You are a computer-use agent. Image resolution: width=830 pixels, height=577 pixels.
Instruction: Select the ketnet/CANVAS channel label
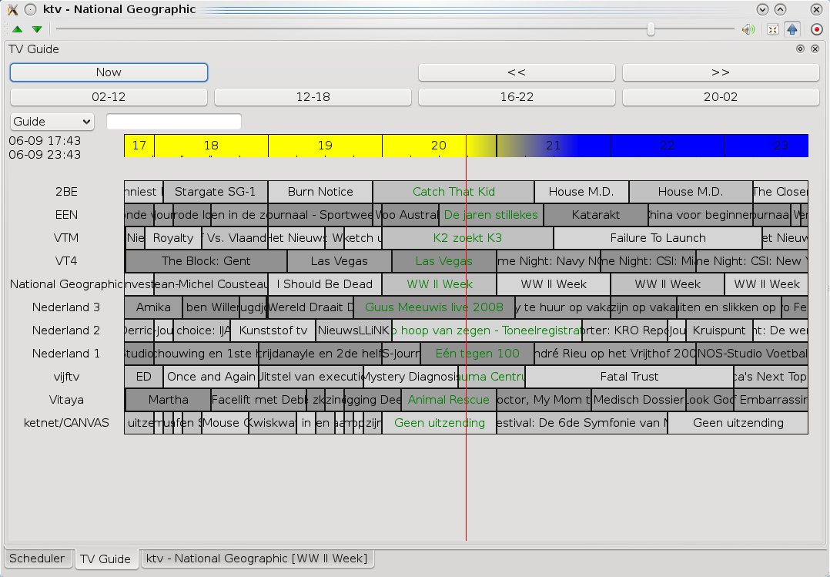click(x=66, y=423)
